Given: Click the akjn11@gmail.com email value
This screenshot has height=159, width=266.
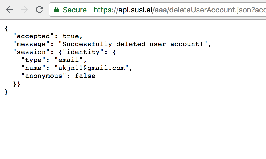Looking at the screenshot, I should click(92, 68).
